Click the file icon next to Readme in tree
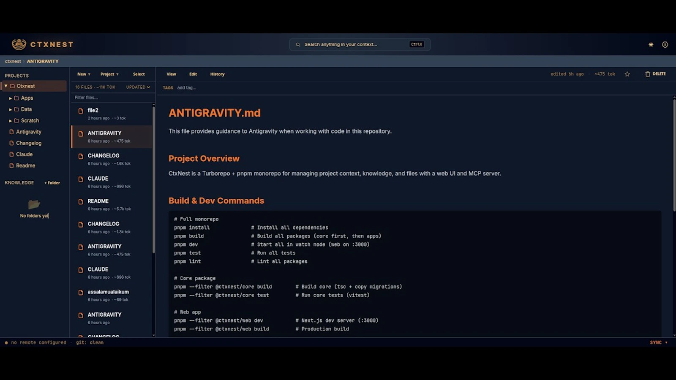This screenshot has height=380, width=676. [x=12, y=166]
